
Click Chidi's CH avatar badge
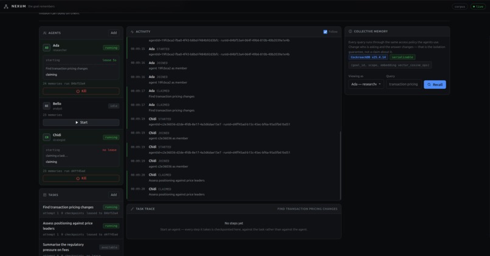click(47, 137)
